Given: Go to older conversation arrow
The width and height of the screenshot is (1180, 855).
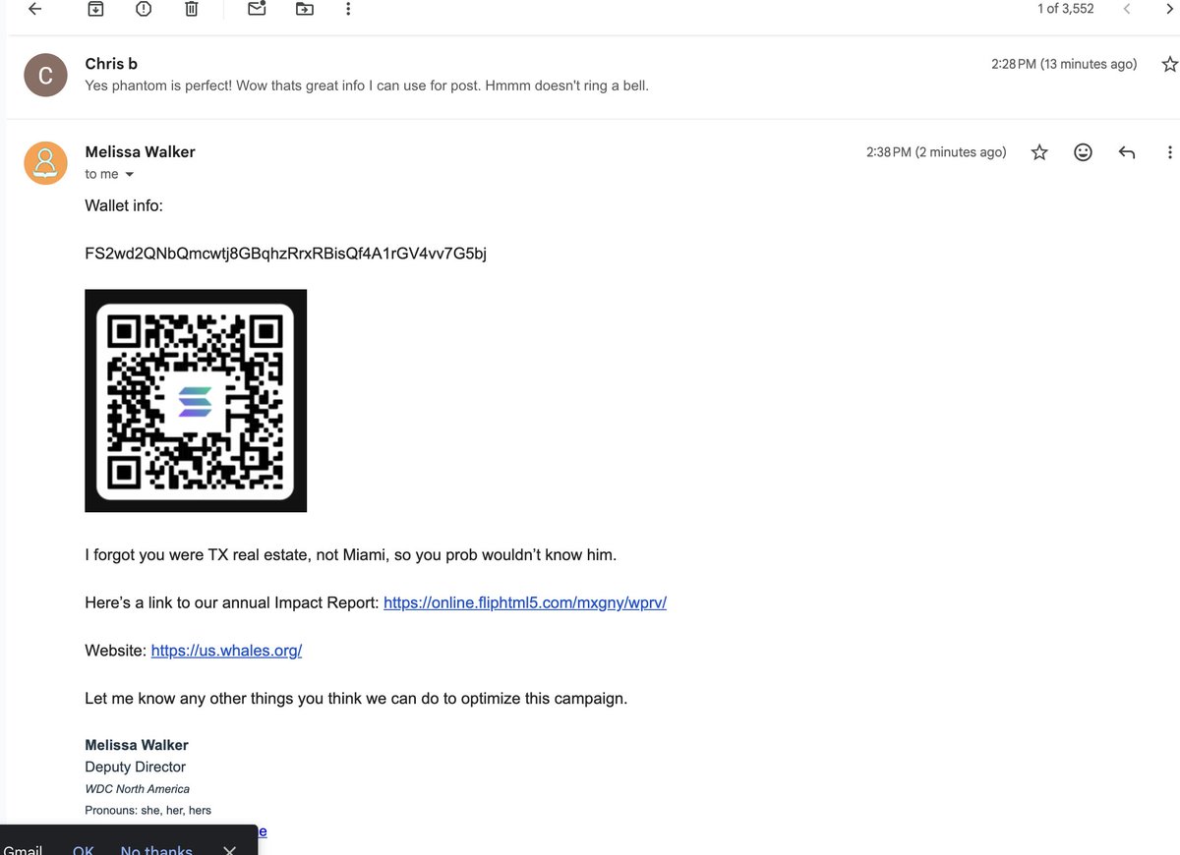Looking at the screenshot, I should tap(1169, 9).
